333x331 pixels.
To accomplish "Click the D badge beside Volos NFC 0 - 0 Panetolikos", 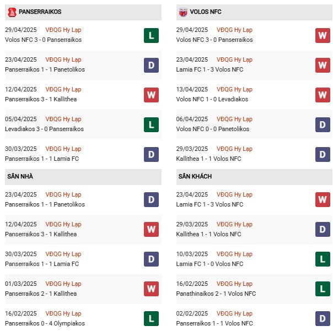I will (323, 124).
